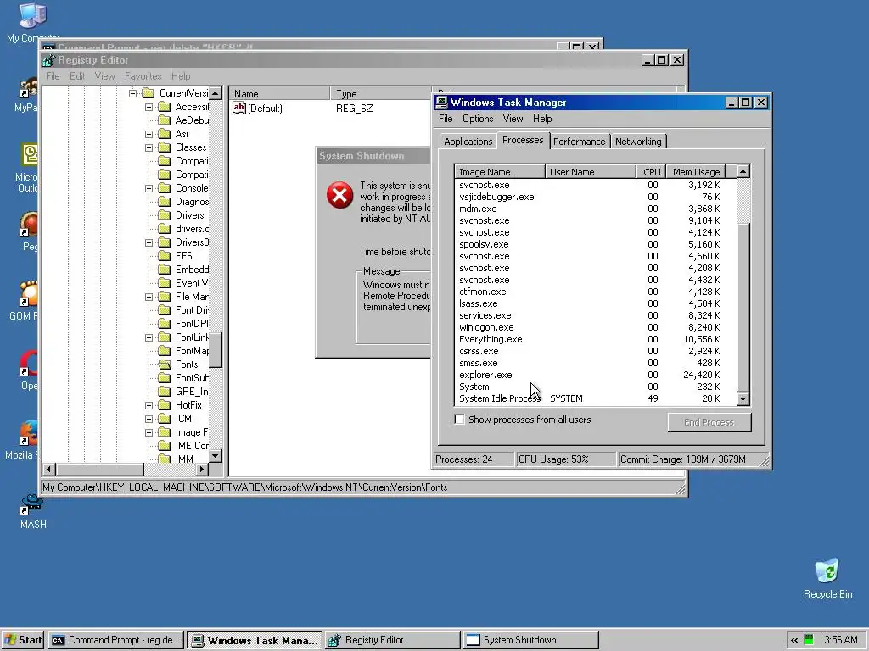
Task: Expand the Accessibility registry key
Action: 149,107
